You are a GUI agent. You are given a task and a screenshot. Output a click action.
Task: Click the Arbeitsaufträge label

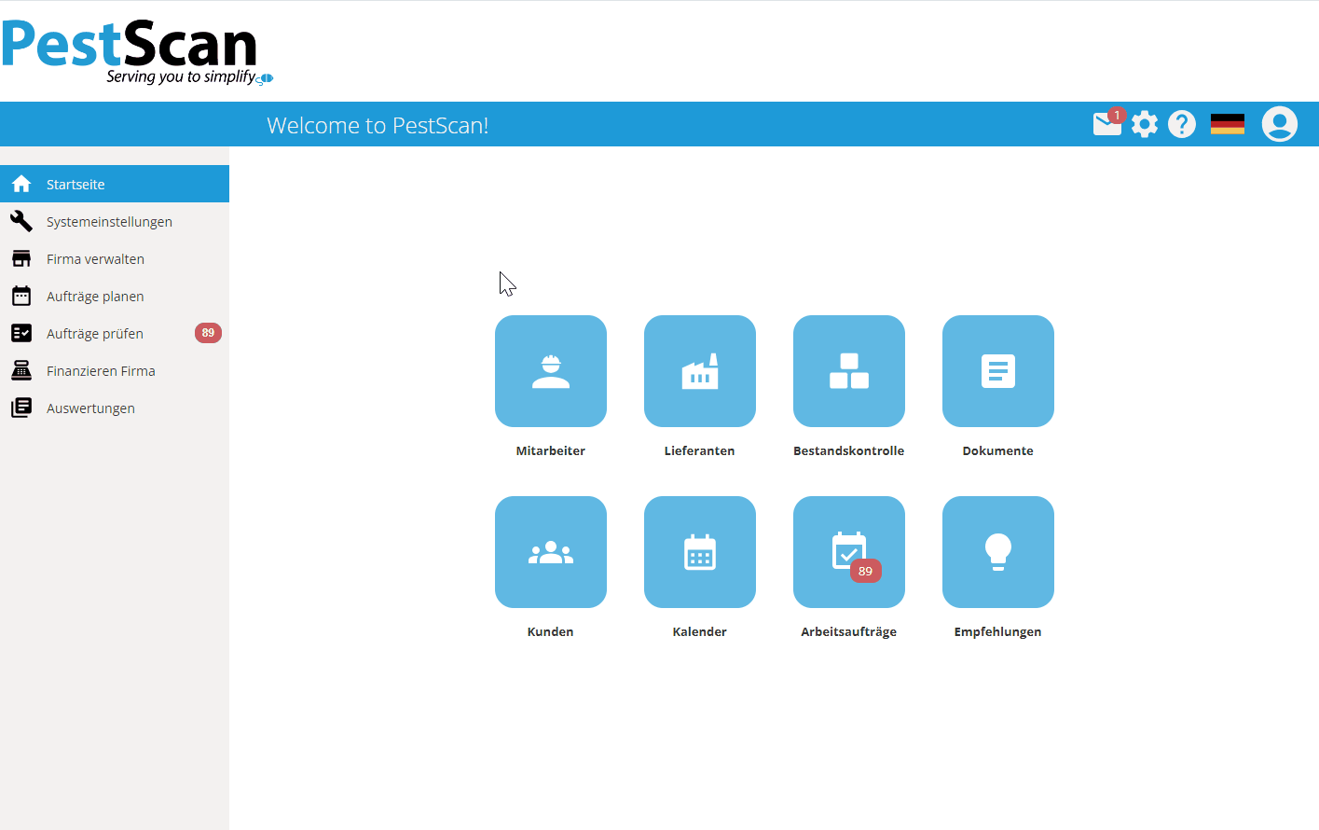coord(849,631)
